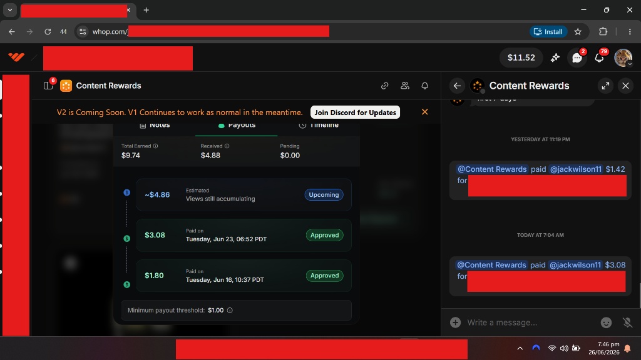
Task: Open the volume tray icon
Action: coord(564,348)
